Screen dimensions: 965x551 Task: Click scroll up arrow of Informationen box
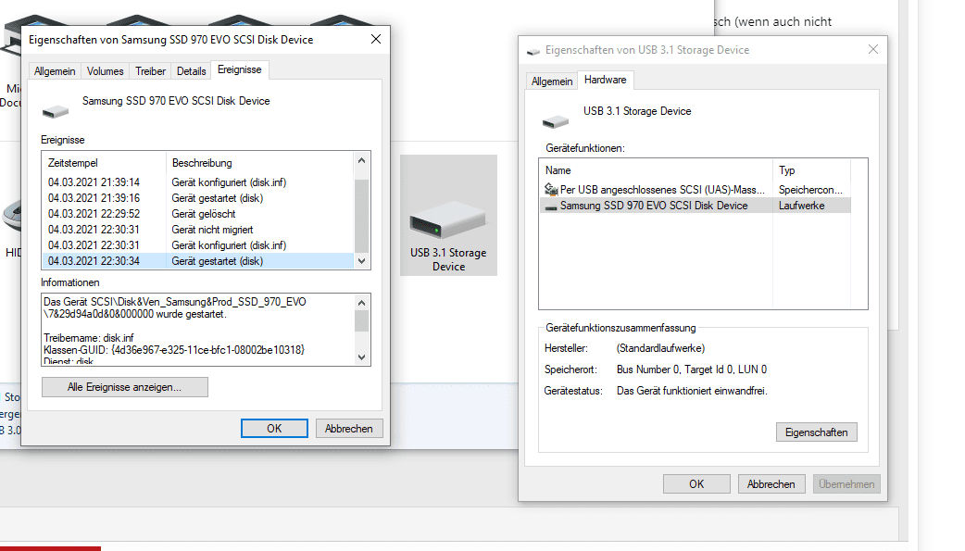point(362,302)
